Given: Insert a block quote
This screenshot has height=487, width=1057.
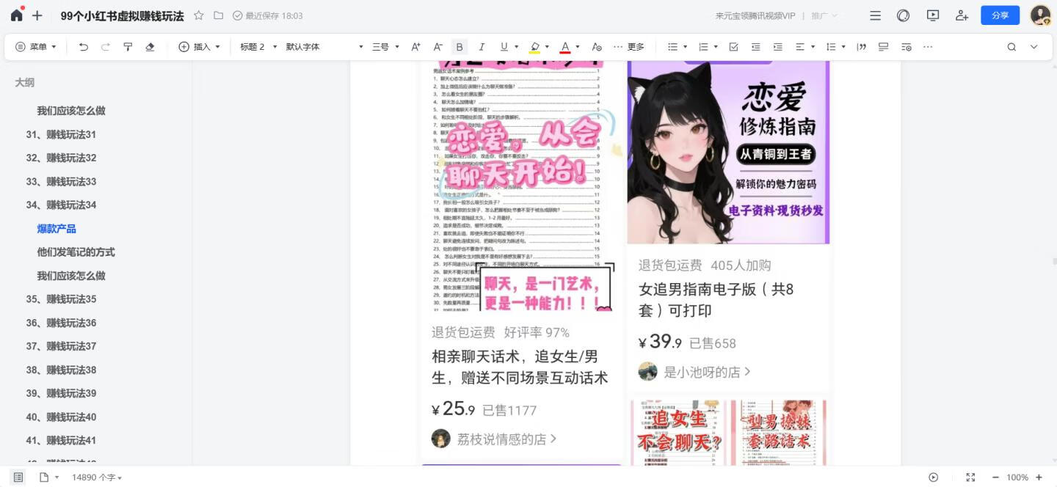Looking at the screenshot, I should click(862, 46).
